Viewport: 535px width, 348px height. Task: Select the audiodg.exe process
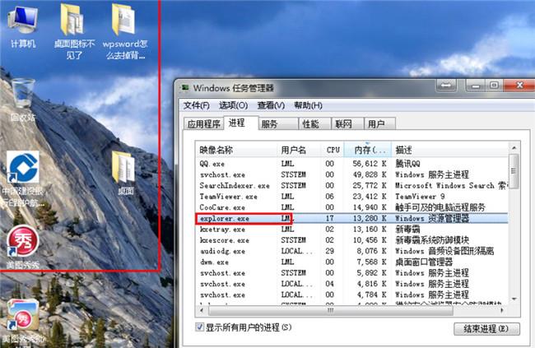[x=351, y=251]
